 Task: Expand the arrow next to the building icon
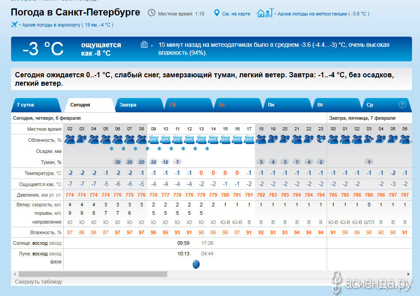click(152, 45)
